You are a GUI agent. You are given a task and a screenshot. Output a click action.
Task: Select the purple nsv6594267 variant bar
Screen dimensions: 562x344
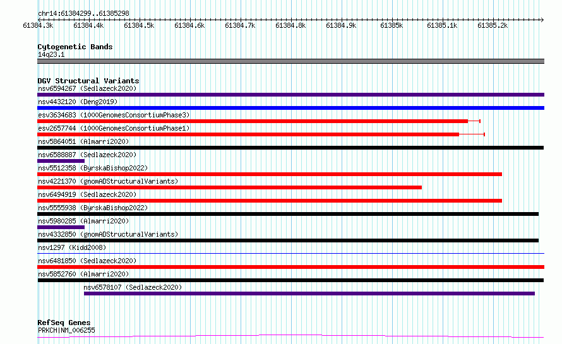click(x=290, y=95)
